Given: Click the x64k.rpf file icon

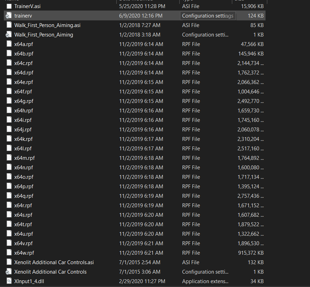Looking at the screenshot, I should pos(9,139).
